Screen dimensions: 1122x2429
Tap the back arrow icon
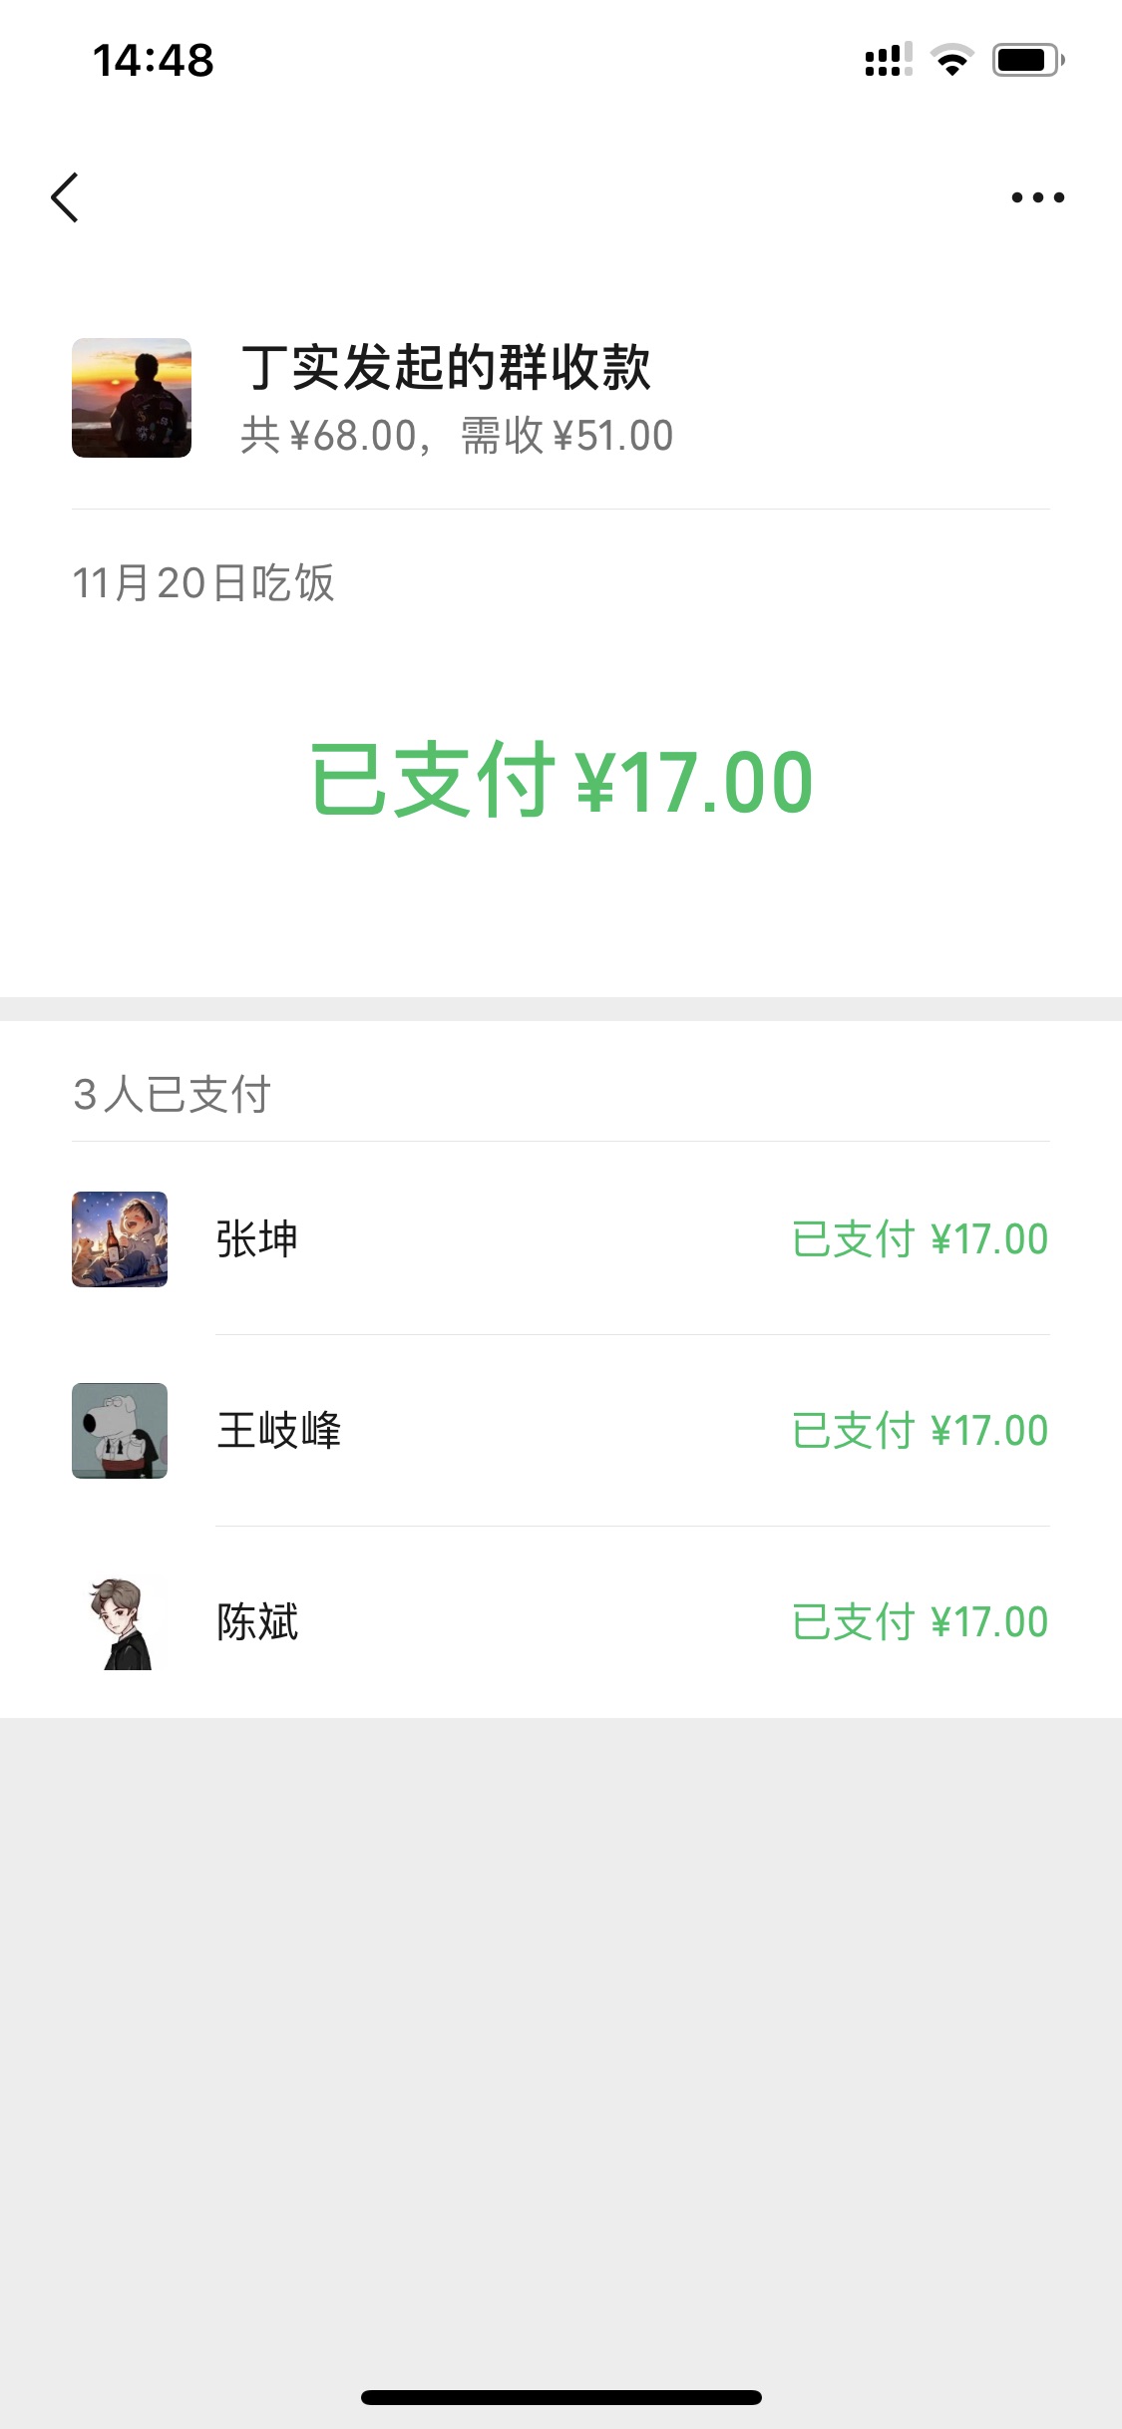(x=65, y=197)
